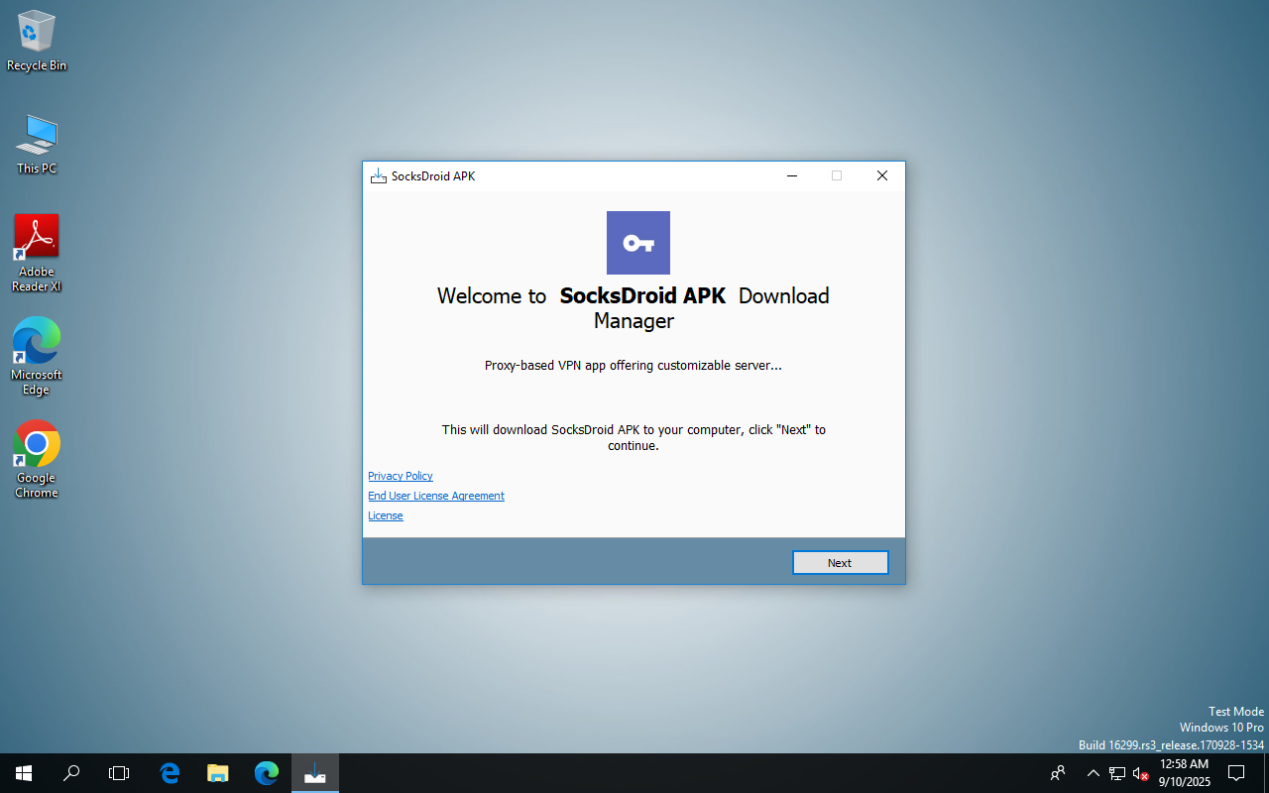1269x793 pixels.
Task: Click the SocksDroid download manager taskbar icon
Action: point(315,773)
